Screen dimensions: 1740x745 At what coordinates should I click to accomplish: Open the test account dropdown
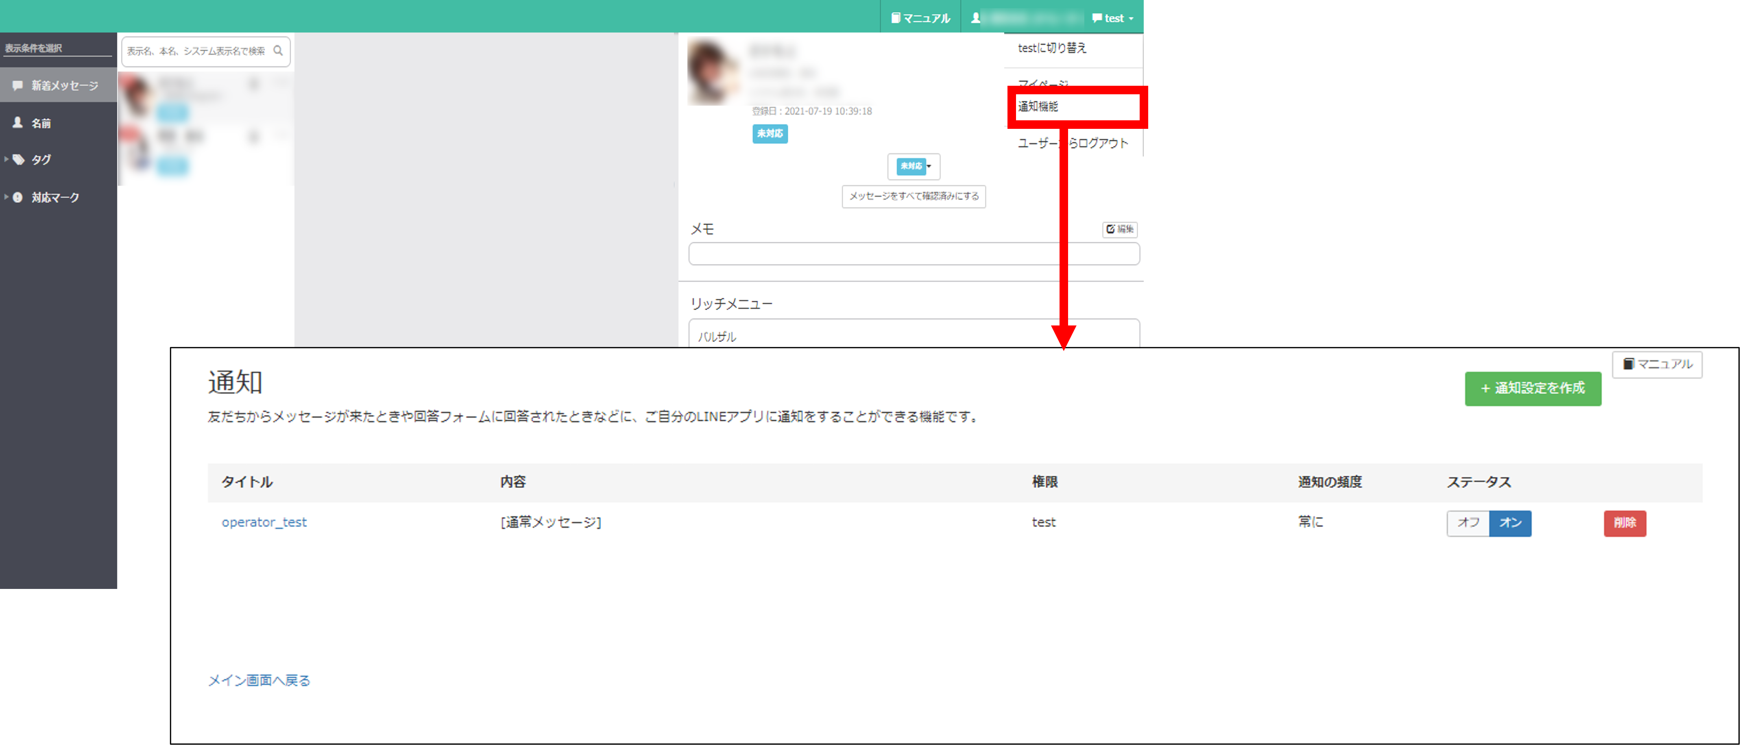point(1112,18)
